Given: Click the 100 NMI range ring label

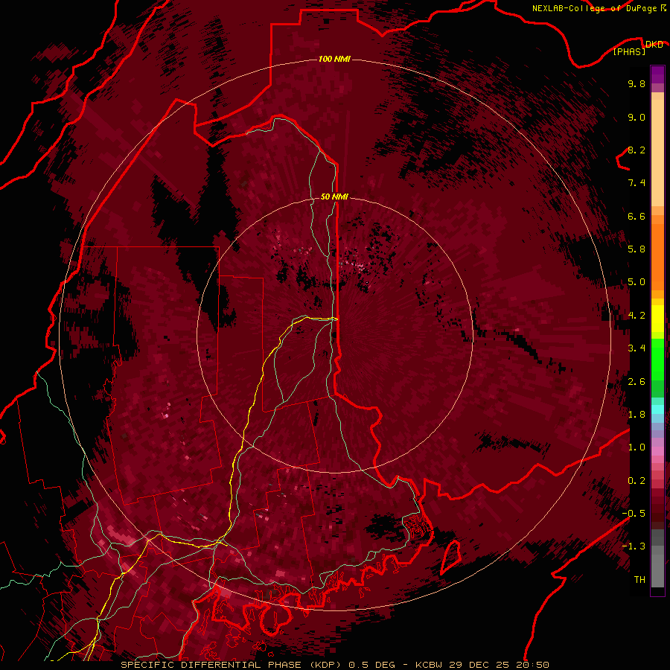Looking at the screenshot, I should 334,59.
